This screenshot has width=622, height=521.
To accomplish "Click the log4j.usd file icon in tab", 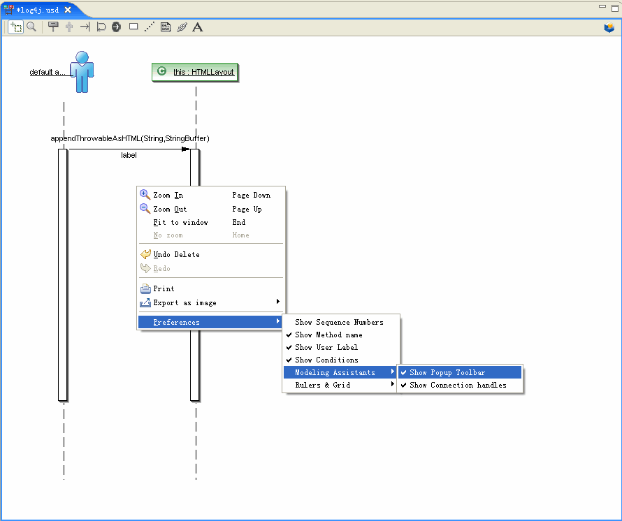I will point(8,10).
